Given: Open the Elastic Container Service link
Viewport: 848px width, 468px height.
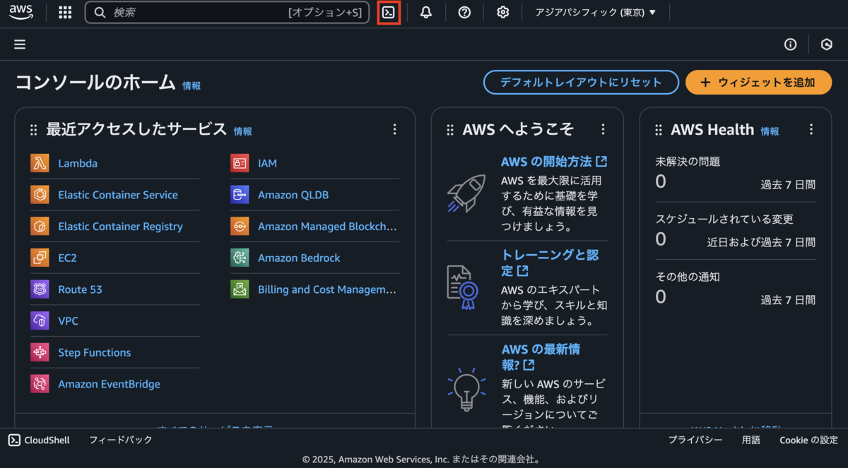Looking at the screenshot, I should 118,195.
